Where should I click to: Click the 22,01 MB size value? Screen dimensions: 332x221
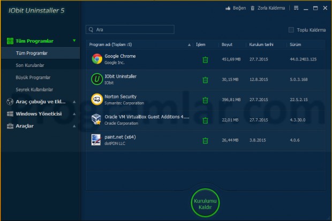pyautogui.click(x=230, y=120)
